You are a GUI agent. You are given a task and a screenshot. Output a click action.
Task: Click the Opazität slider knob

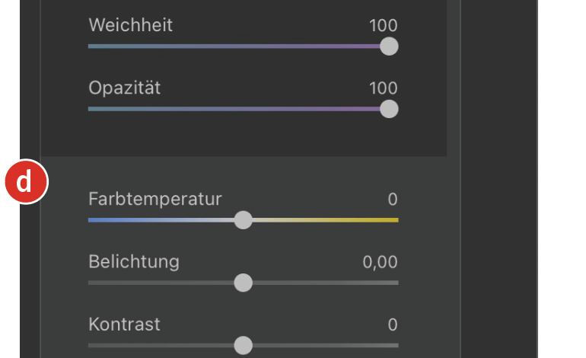[x=389, y=109]
